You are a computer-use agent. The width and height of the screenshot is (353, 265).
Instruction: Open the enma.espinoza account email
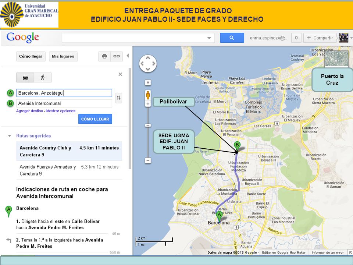[269, 38]
